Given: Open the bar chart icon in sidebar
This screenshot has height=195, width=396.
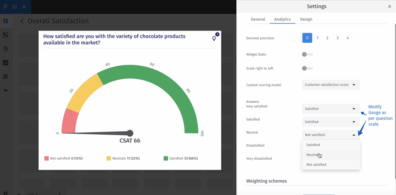Looking at the screenshot, I should (x=6, y=63).
